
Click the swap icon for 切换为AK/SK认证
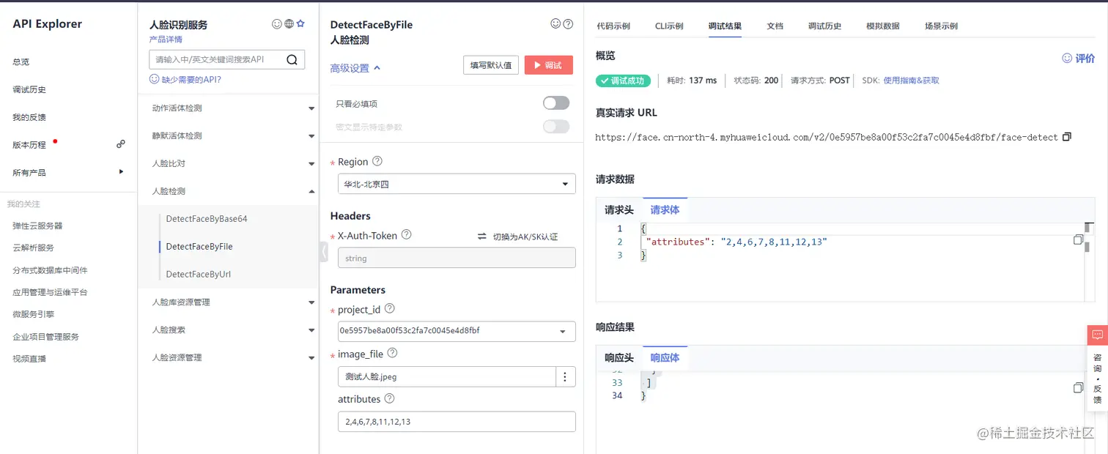482,237
